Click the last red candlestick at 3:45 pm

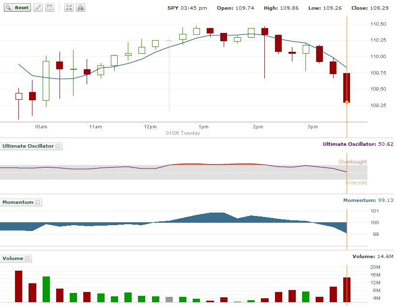coord(347,88)
